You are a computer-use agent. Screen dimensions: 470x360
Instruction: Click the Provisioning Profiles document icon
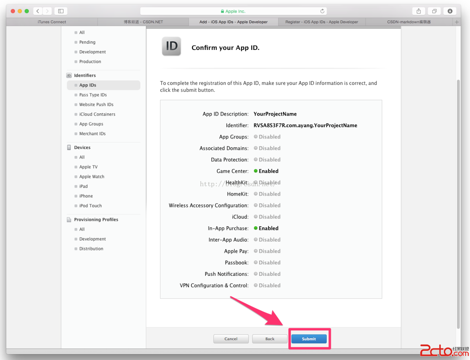[69, 220]
